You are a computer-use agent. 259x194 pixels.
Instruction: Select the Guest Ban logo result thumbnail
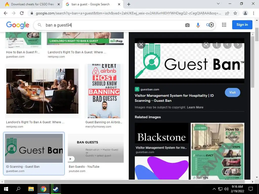[34, 148]
